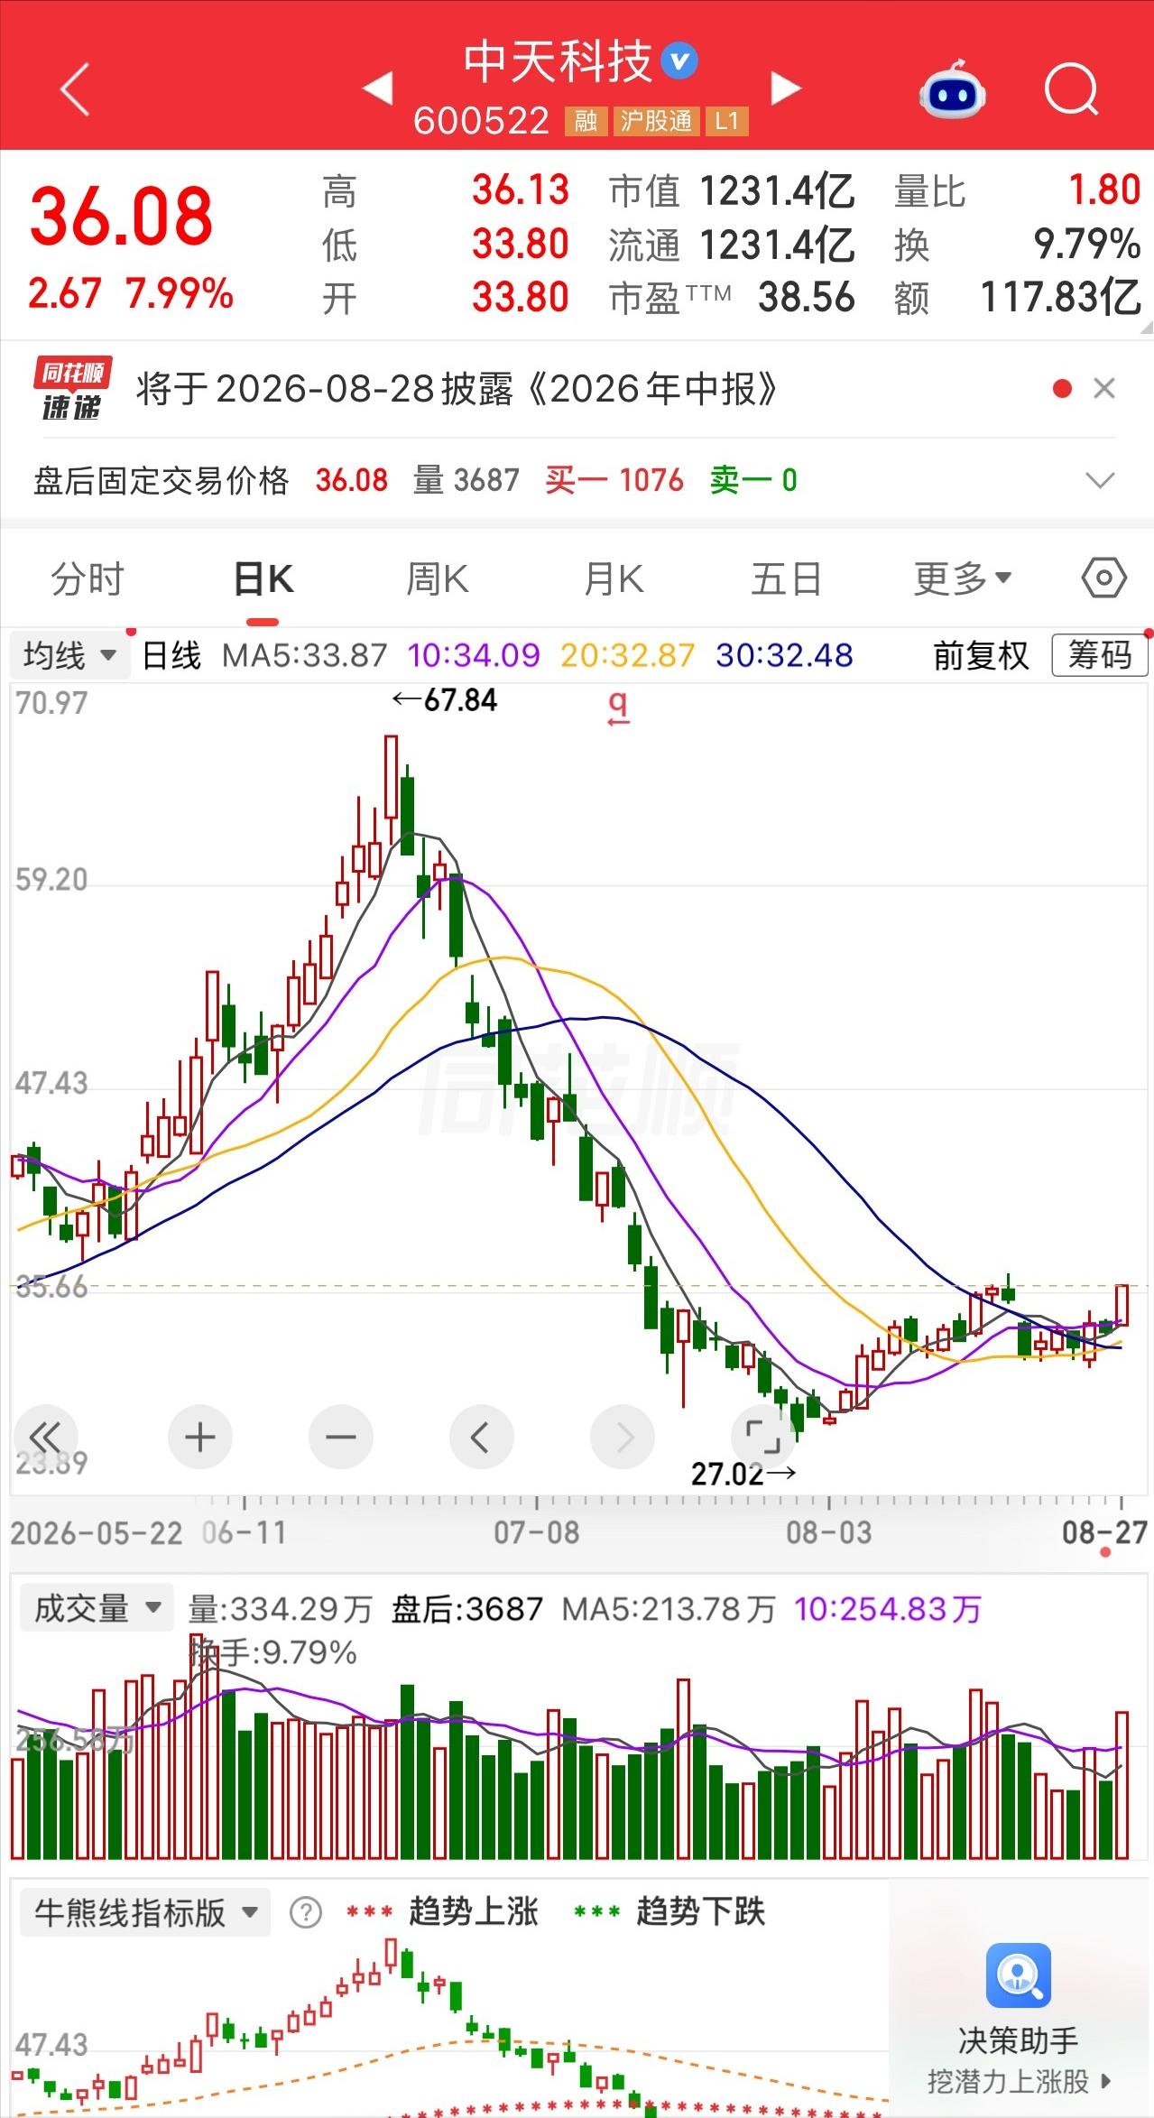Switch to 周K tab
The width and height of the screenshot is (1154, 2118).
[x=438, y=578]
